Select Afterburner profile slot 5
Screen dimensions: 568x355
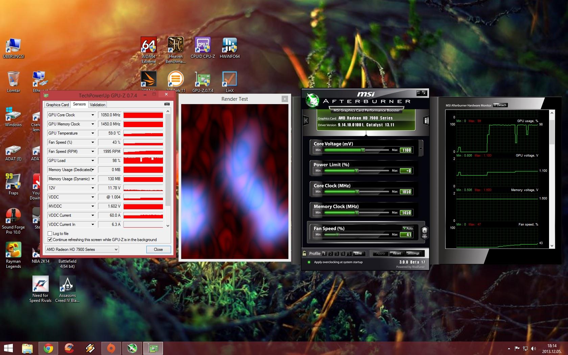(349, 253)
